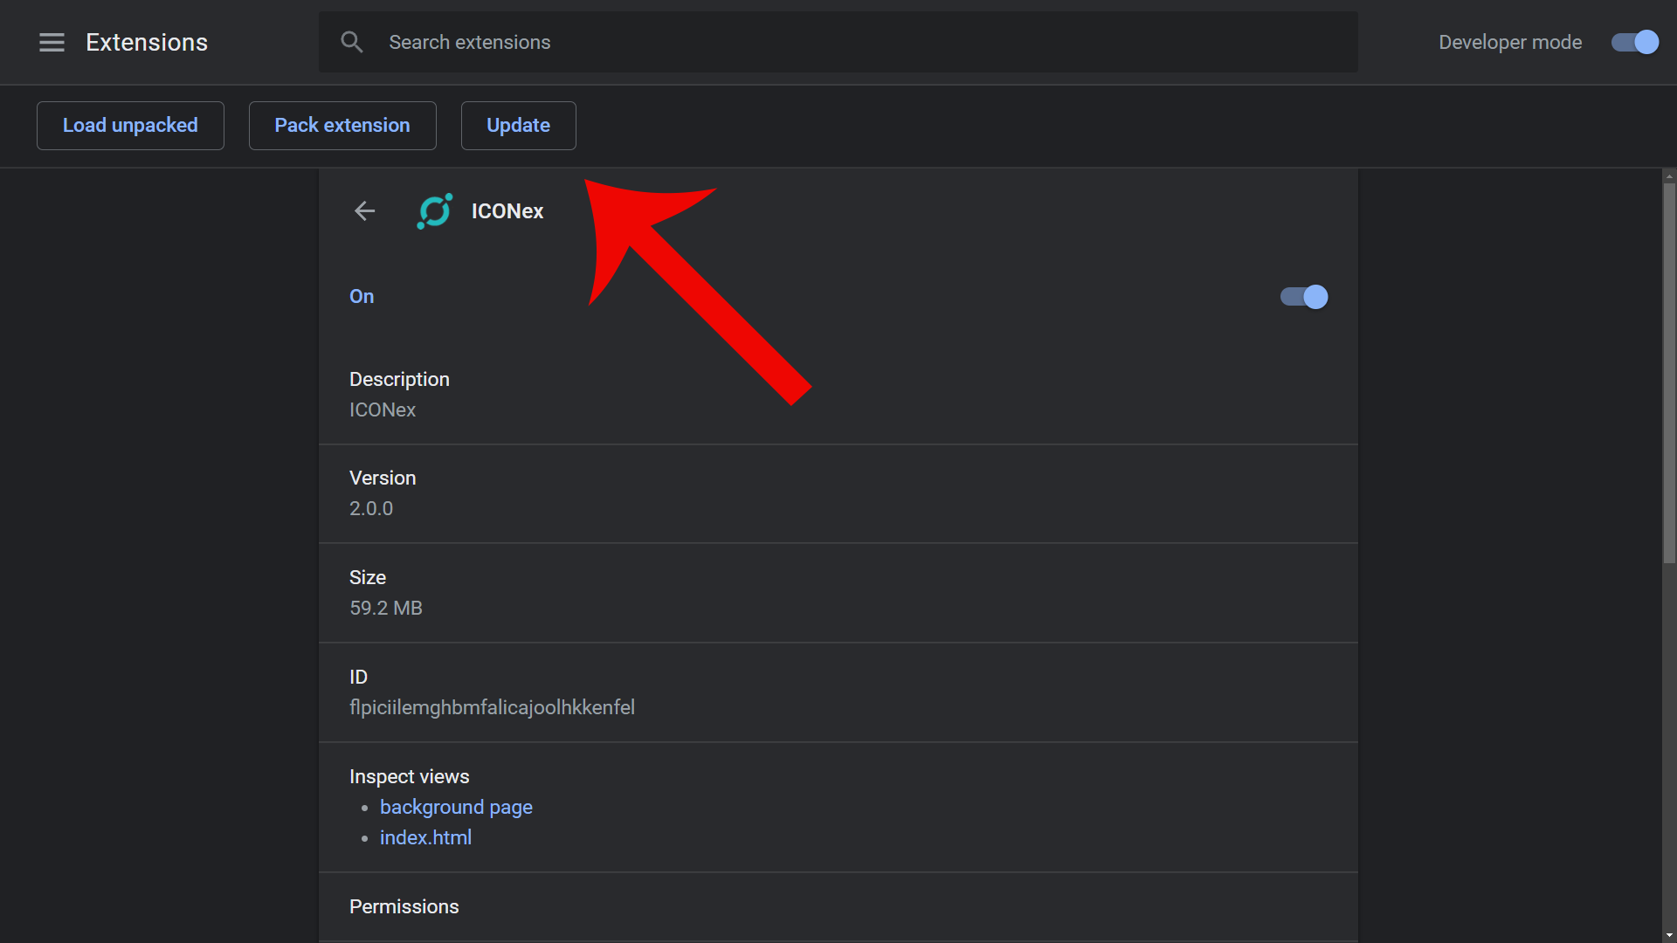Click the Extensions page title

pyautogui.click(x=147, y=42)
